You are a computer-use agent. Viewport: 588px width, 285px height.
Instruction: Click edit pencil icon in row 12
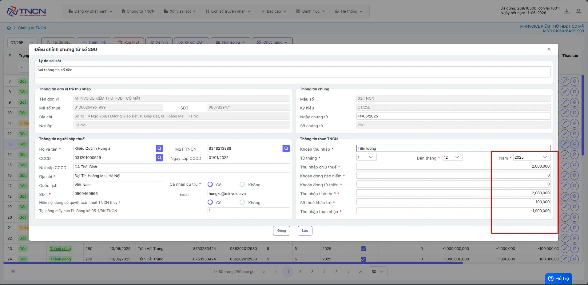tap(565, 133)
